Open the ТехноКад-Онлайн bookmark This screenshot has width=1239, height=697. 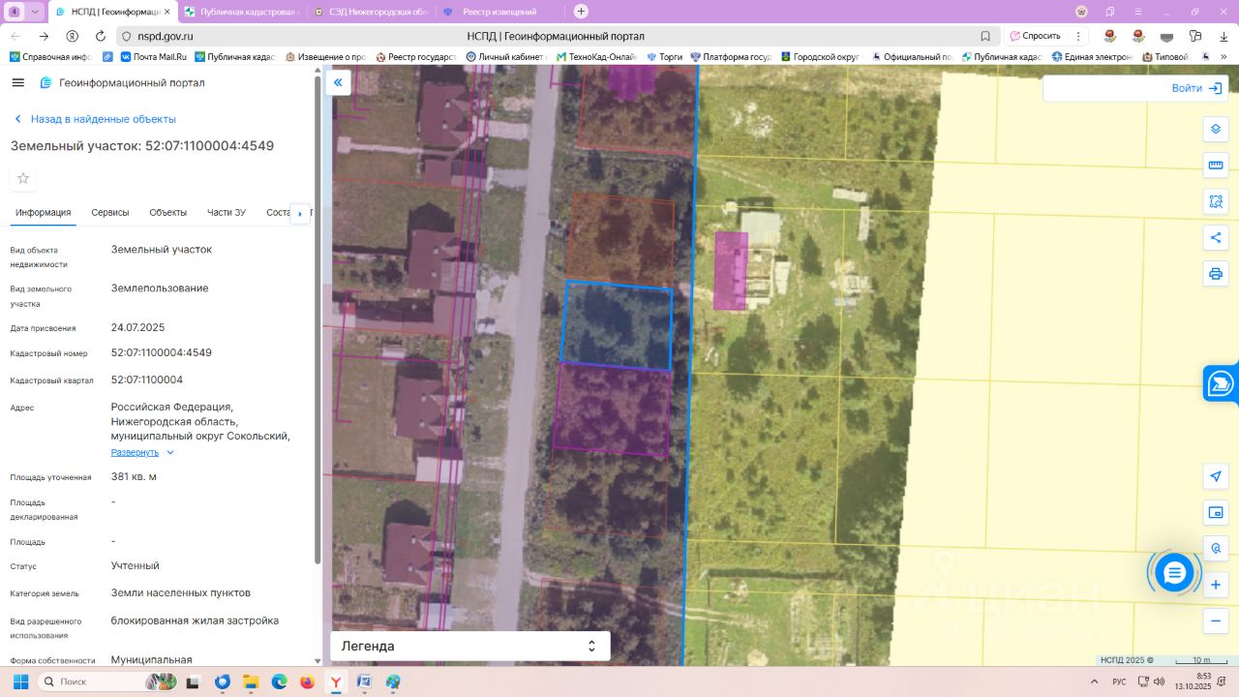coord(596,57)
